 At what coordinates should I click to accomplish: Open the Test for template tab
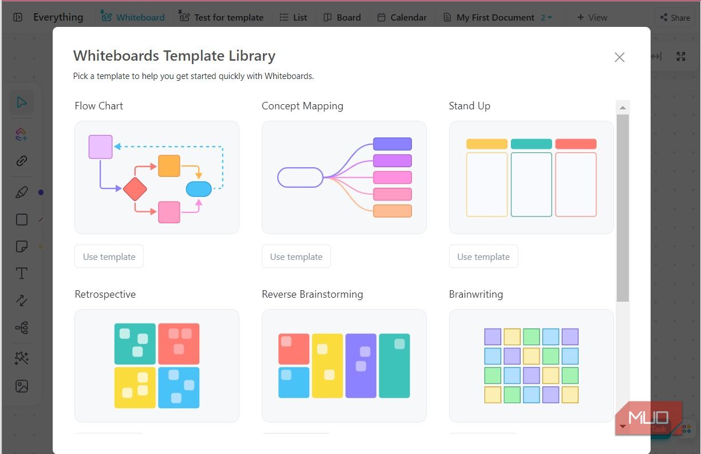(x=221, y=17)
